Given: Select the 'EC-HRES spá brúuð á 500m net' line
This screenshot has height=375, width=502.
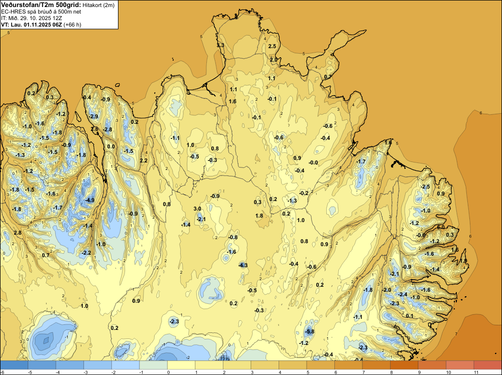Looking at the screenshot, I should tap(41, 12).
